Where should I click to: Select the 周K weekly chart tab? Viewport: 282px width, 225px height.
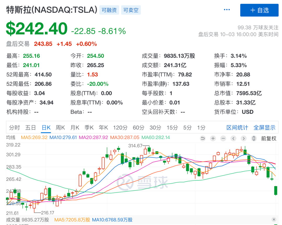(60, 127)
